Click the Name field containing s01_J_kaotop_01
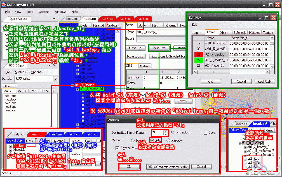Screen dimensions: 282x177 coord(161,32)
